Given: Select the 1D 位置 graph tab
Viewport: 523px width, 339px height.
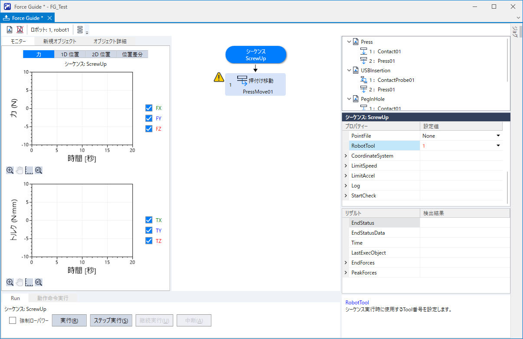Looking at the screenshot, I should [x=70, y=55].
